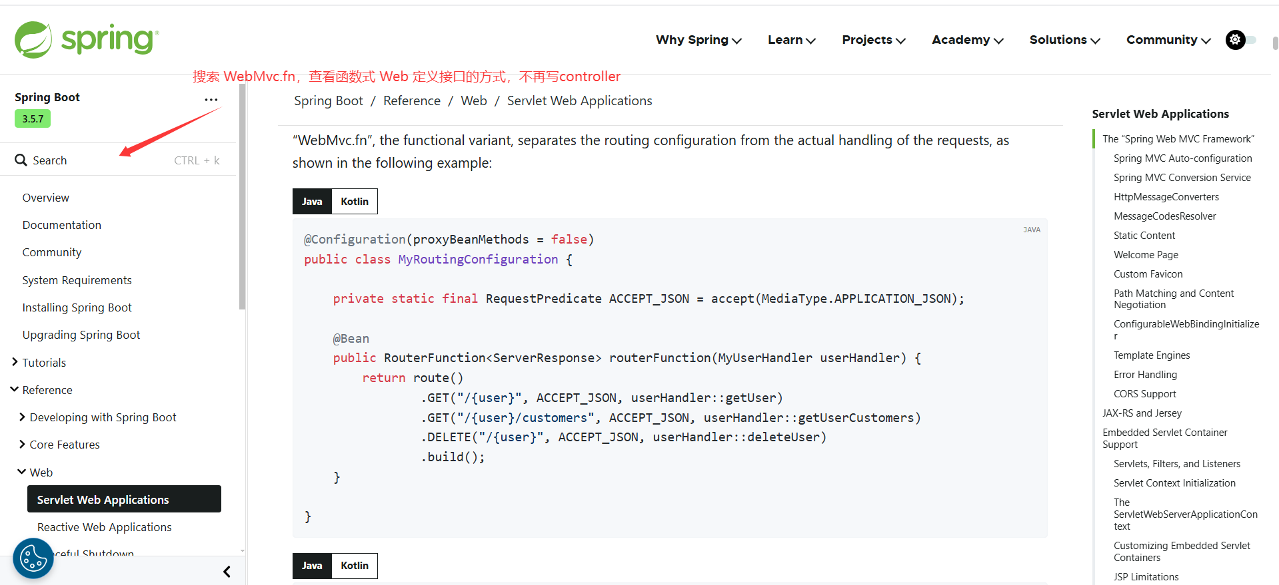Open Overview in sidebar

click(45, 198)
